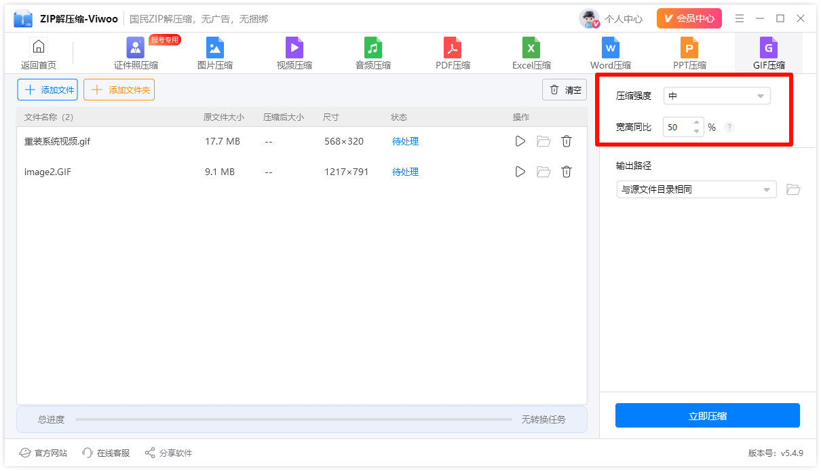Open 官方网站 link
The image size is (821, 471).
(x=43, y=453)
